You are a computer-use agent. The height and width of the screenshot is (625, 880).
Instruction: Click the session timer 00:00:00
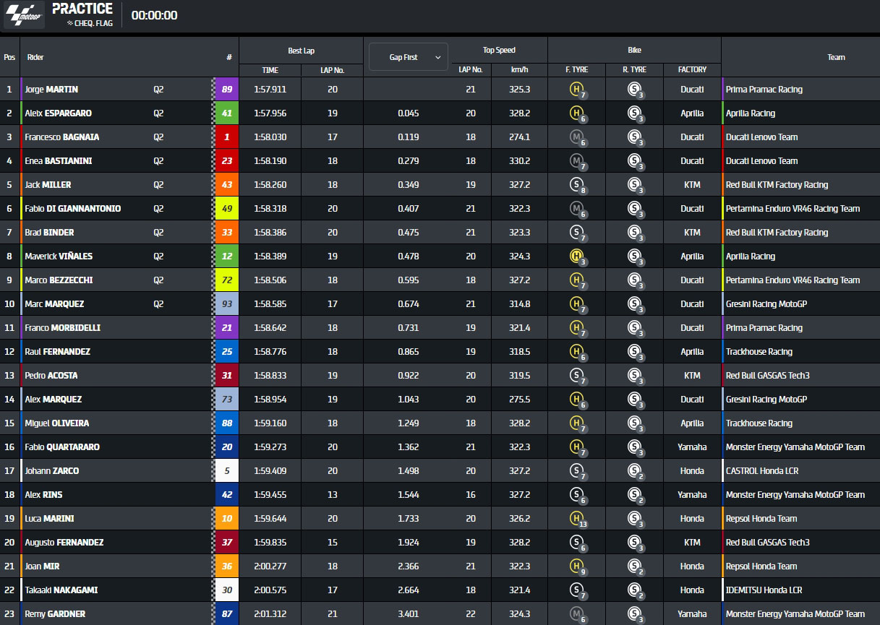[x=154, y=15]
